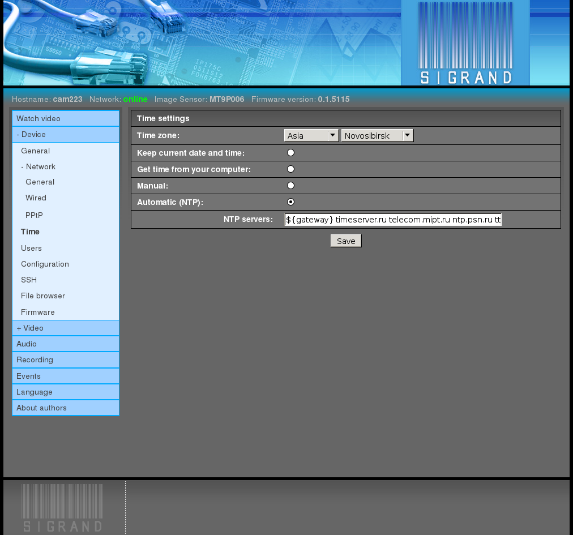
Task: Open the Configuration page
Action: 45,264
